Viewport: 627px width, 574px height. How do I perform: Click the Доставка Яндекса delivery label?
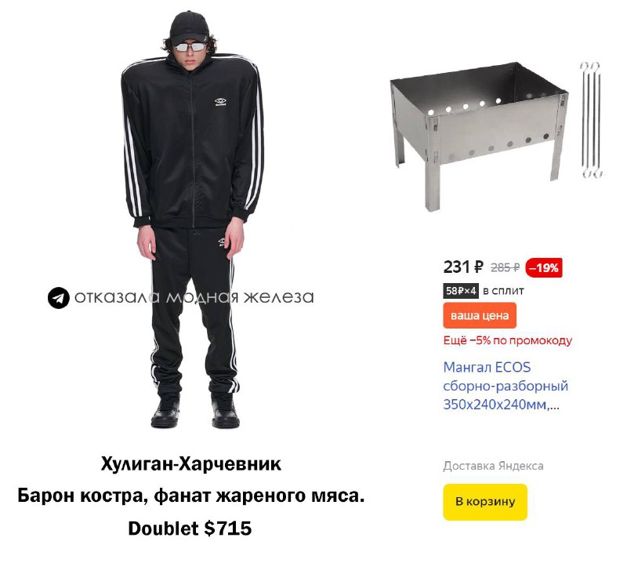pyautogui.click(x=493, y=466)
